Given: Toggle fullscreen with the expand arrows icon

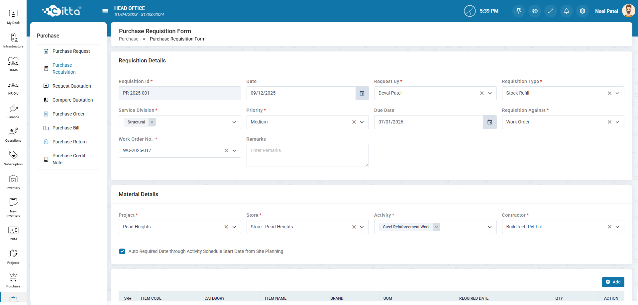Looking at the screenshot, I should (x=551, y=11).
